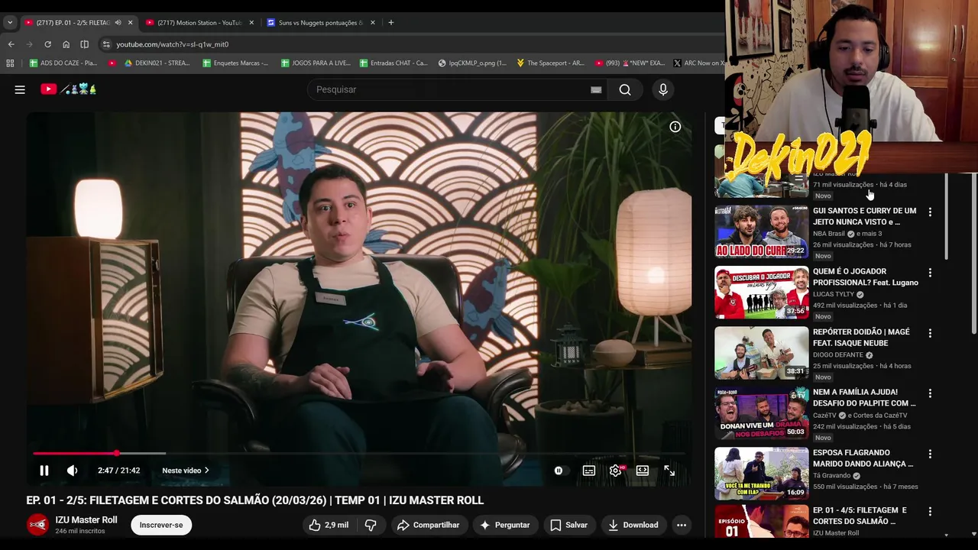978x550 pixels.
Task: Open 'REPÓRTER DOIDÃO | MAGÉ' video title
Action: click(x=861, y=338)
